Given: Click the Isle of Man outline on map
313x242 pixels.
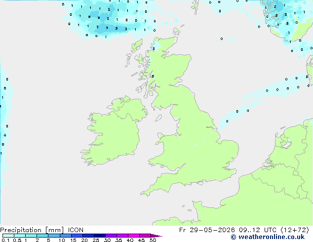Looking at the screenshot, I should (158, 118).
